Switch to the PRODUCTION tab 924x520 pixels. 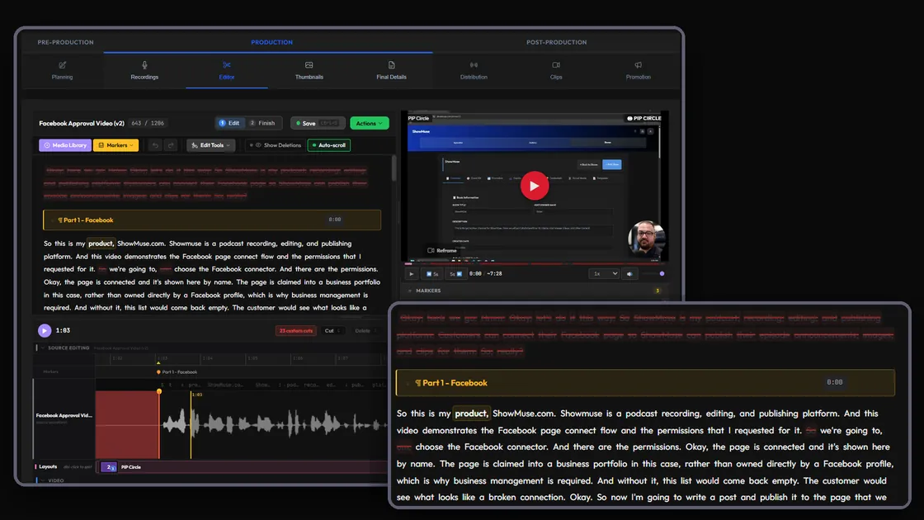click(x=271, y=42)
